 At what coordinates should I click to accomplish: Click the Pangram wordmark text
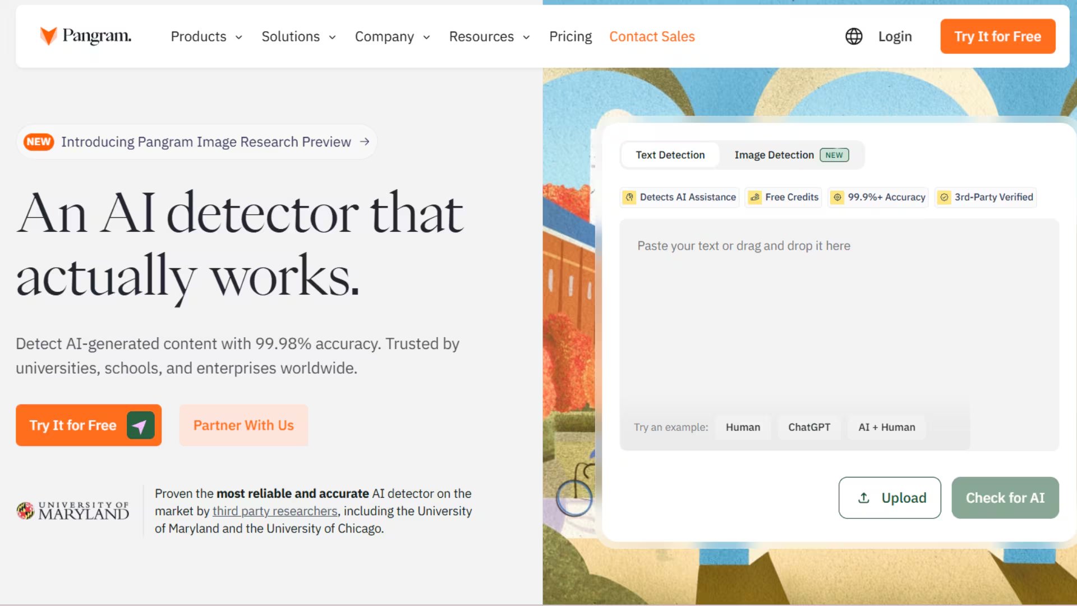pos(97,36)
